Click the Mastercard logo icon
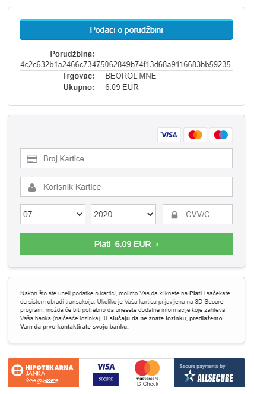Screen dimensions: 254x394 click(195, 135)
